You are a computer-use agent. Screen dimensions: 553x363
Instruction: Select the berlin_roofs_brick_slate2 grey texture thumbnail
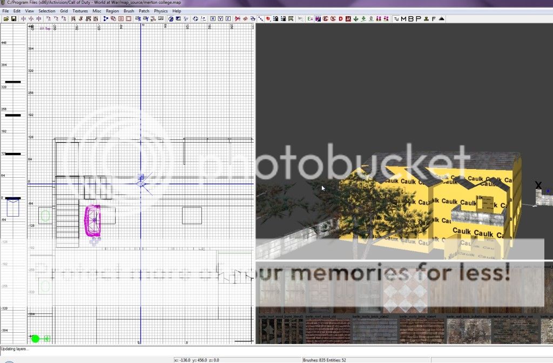374,331
